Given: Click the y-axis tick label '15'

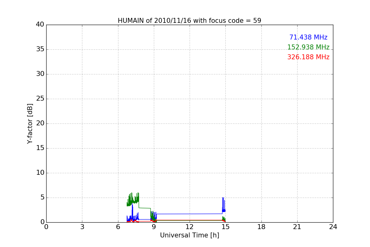Looking at the screenshot, I should 40,148.
